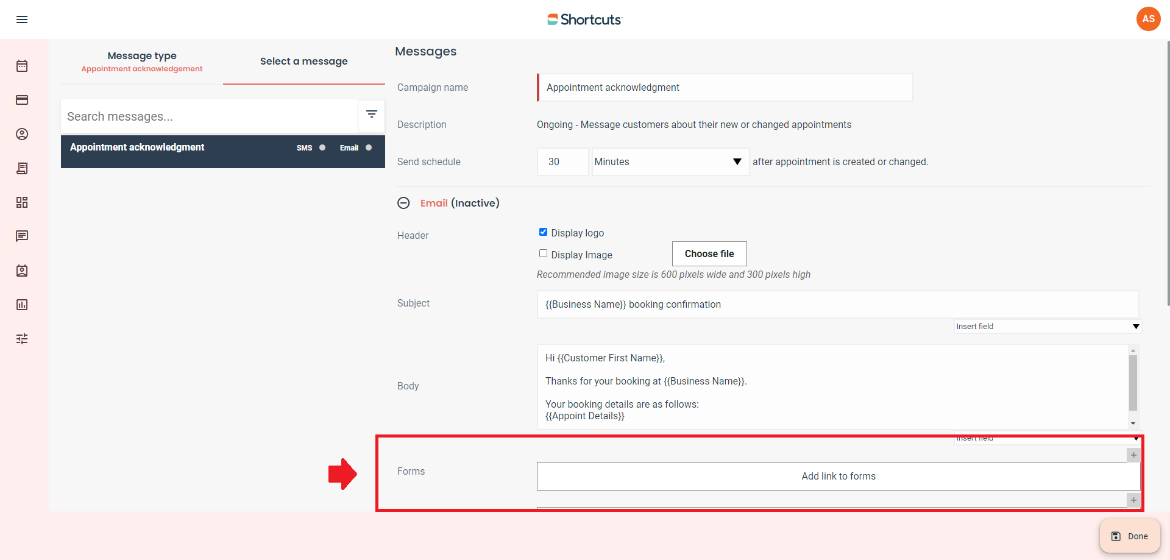Open the calendar appointment book icon
The width and height of the screenshot is (1170, 560).
point(22,66)
